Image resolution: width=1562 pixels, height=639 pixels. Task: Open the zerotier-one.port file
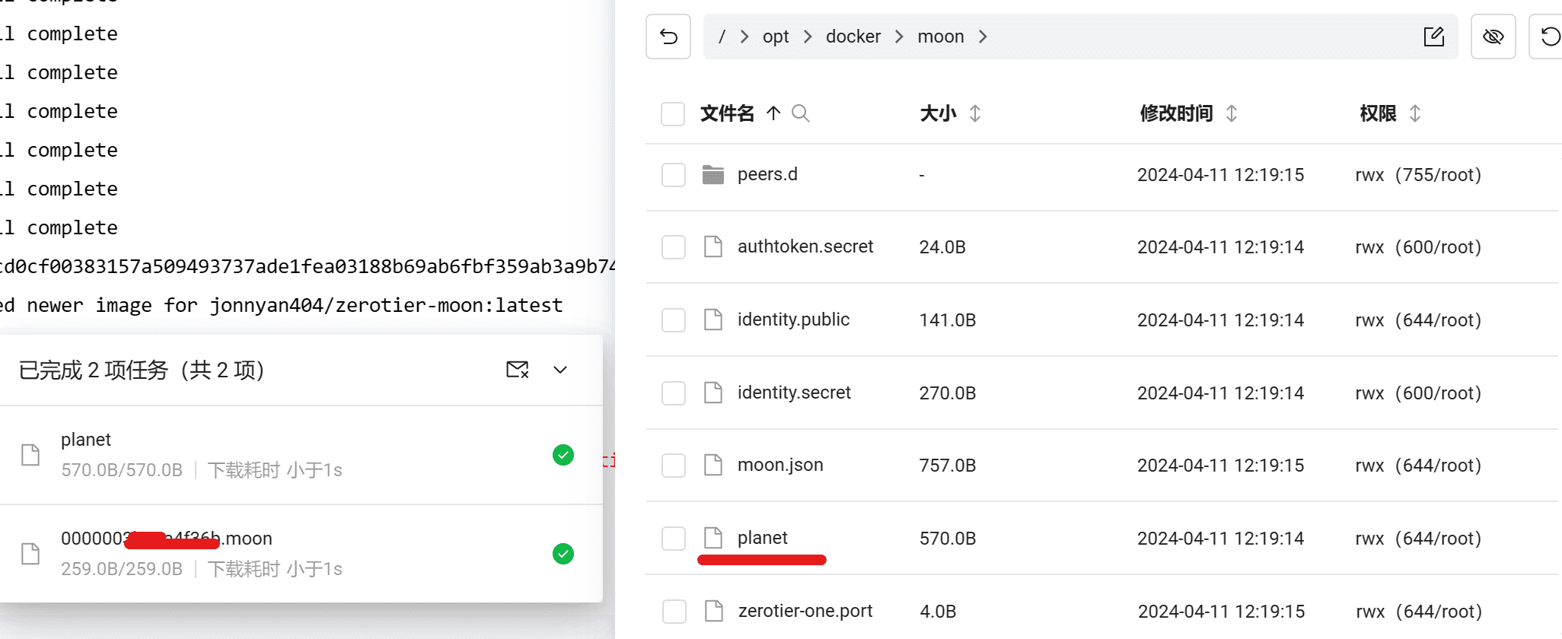805,611
